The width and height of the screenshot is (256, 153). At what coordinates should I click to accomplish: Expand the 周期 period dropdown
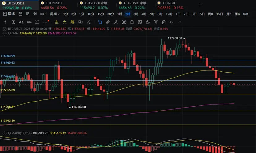tap(55, 14)
